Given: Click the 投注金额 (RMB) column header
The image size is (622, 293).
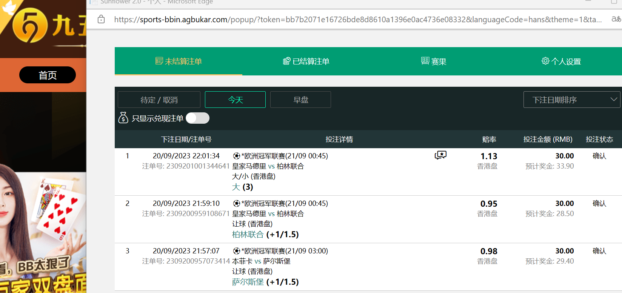Looking at the screenshot, I should pyautogui.click(x=548, y=139).
